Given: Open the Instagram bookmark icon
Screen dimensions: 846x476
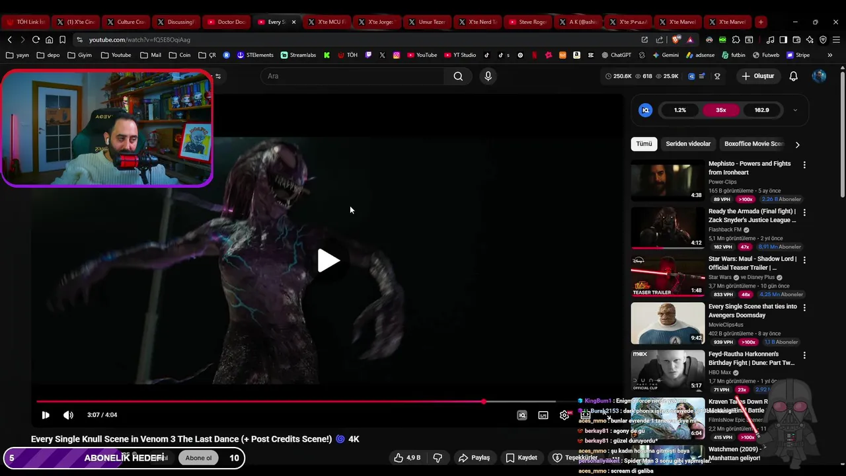Looking at the screenshot, I should point(397,56).
